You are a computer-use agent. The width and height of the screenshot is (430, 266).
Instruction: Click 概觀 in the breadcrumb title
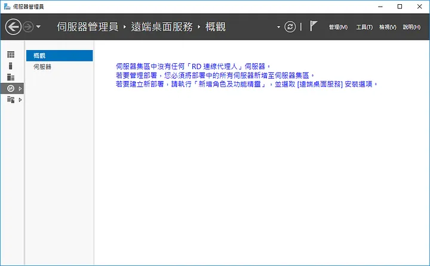[x=216, y=27]
